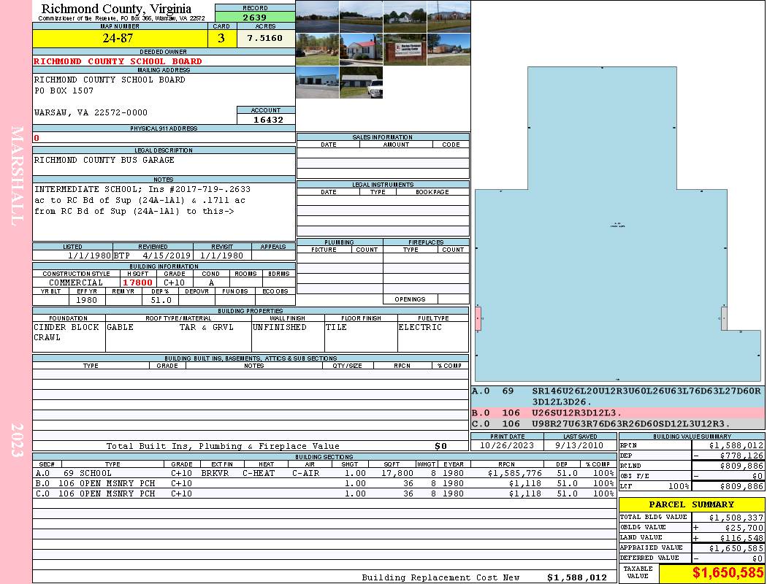
Task: Click the pink B.0 sketch legend row
Action: pyautogui.click(x=617, y=413)
